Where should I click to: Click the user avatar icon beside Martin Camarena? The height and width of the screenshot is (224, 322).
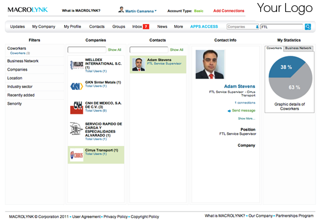121,10
